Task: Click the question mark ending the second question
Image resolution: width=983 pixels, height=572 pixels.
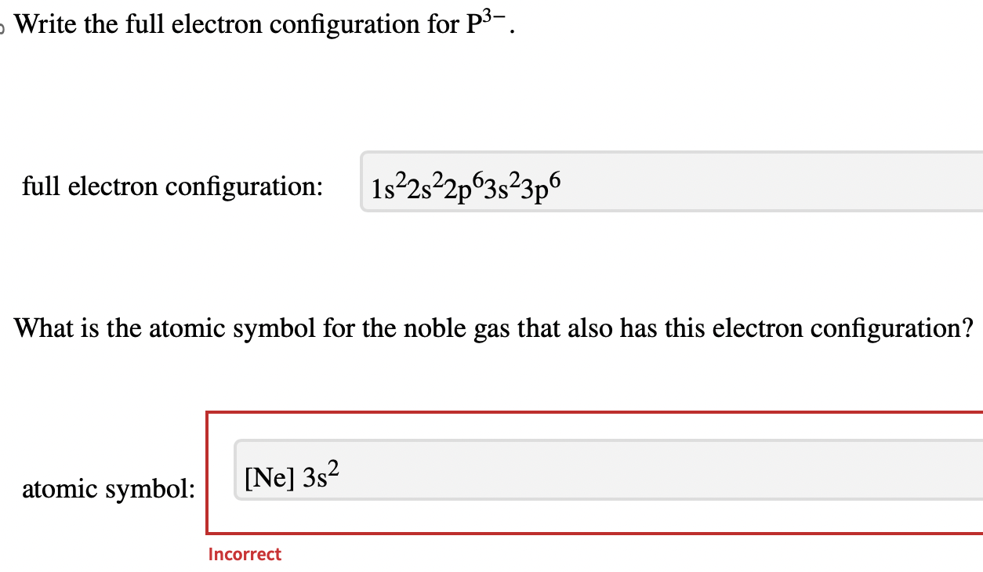Action: [968, 326]
